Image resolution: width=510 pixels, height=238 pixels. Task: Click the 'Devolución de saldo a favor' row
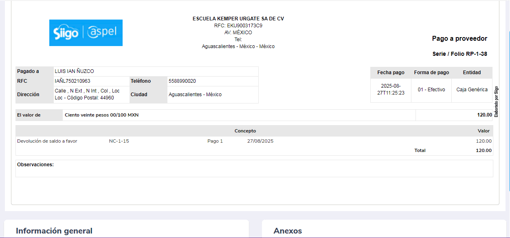(x=47, y=141)
